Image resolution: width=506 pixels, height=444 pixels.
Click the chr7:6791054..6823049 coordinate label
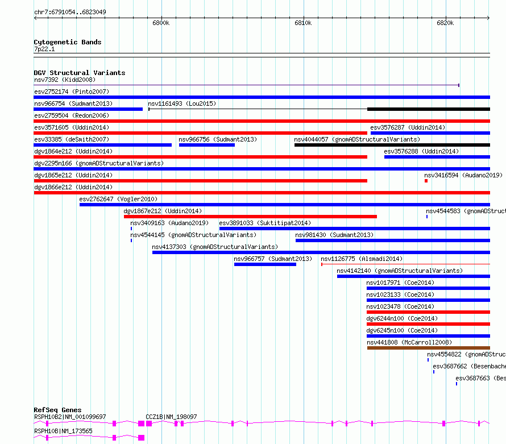coord(70,12)
